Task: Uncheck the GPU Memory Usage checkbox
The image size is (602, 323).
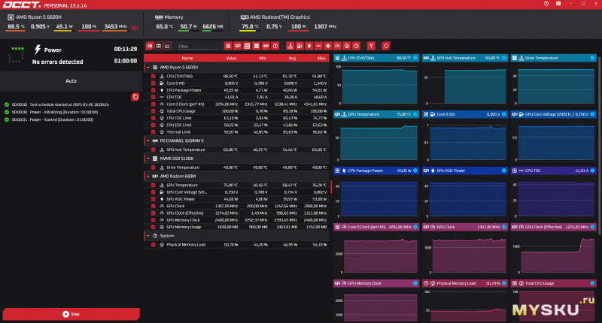Action: click(154, 227)
